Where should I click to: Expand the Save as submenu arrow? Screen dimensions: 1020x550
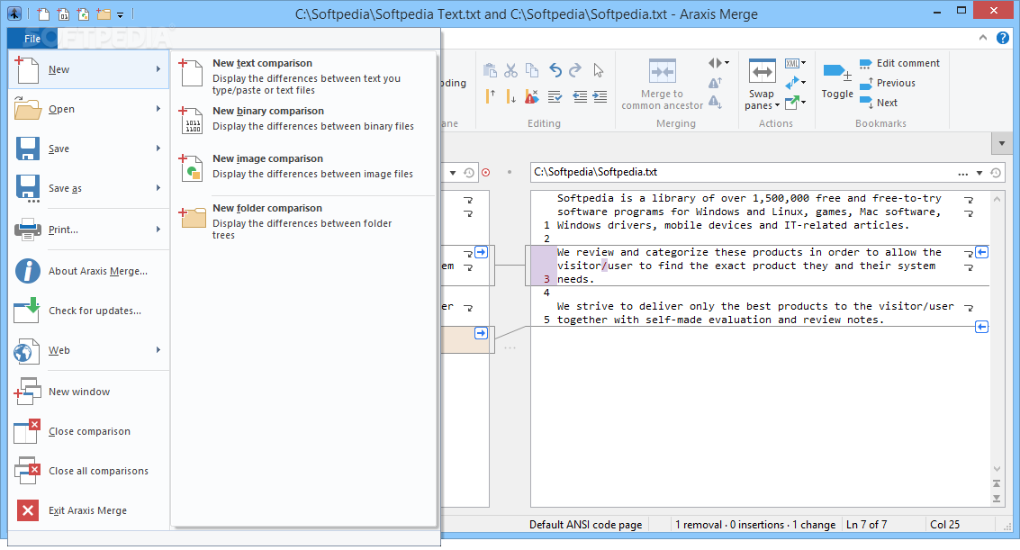(x=158, y=188)
